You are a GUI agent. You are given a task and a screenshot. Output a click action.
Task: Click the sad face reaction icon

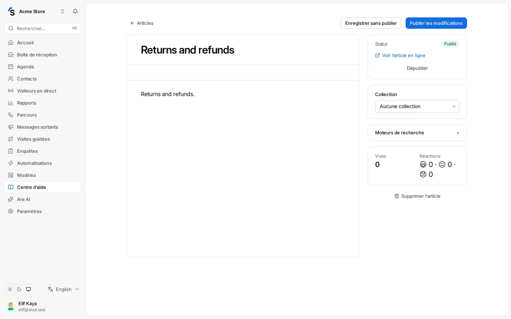pos(423,174)
